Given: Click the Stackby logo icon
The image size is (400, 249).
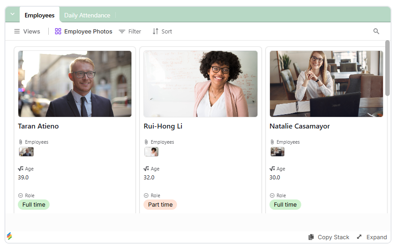Looking at the screenshot, I should click(9, 236).
